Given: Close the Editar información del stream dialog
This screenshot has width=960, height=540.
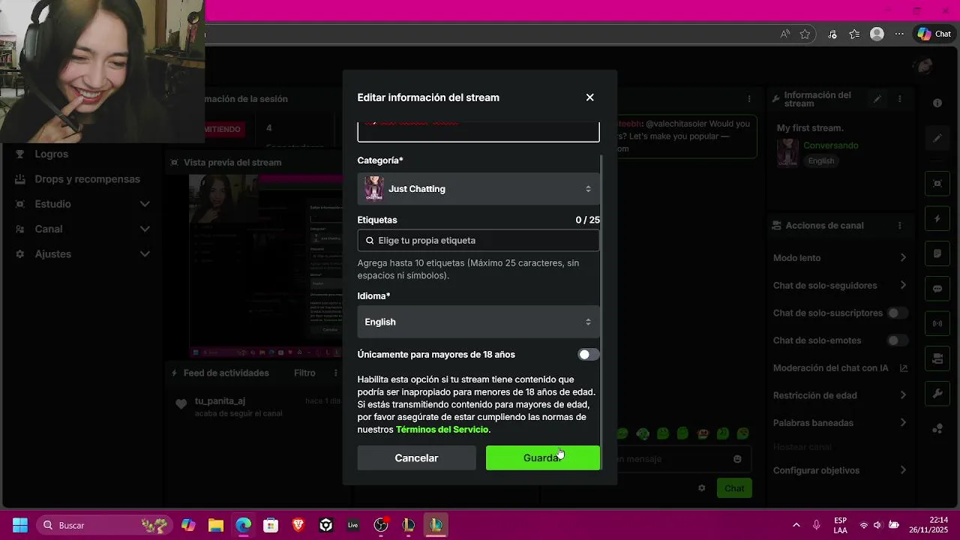Looking at the screenshot, I should click(x=589, y=97).
